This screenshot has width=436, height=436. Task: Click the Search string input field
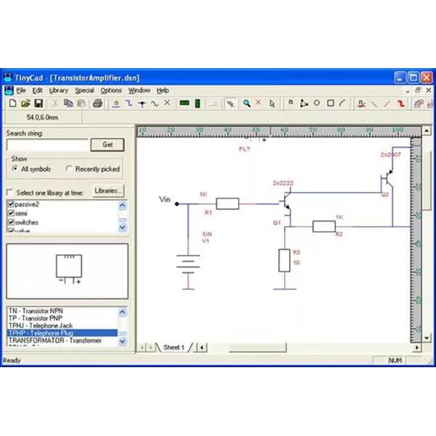(x=47, y=145)
